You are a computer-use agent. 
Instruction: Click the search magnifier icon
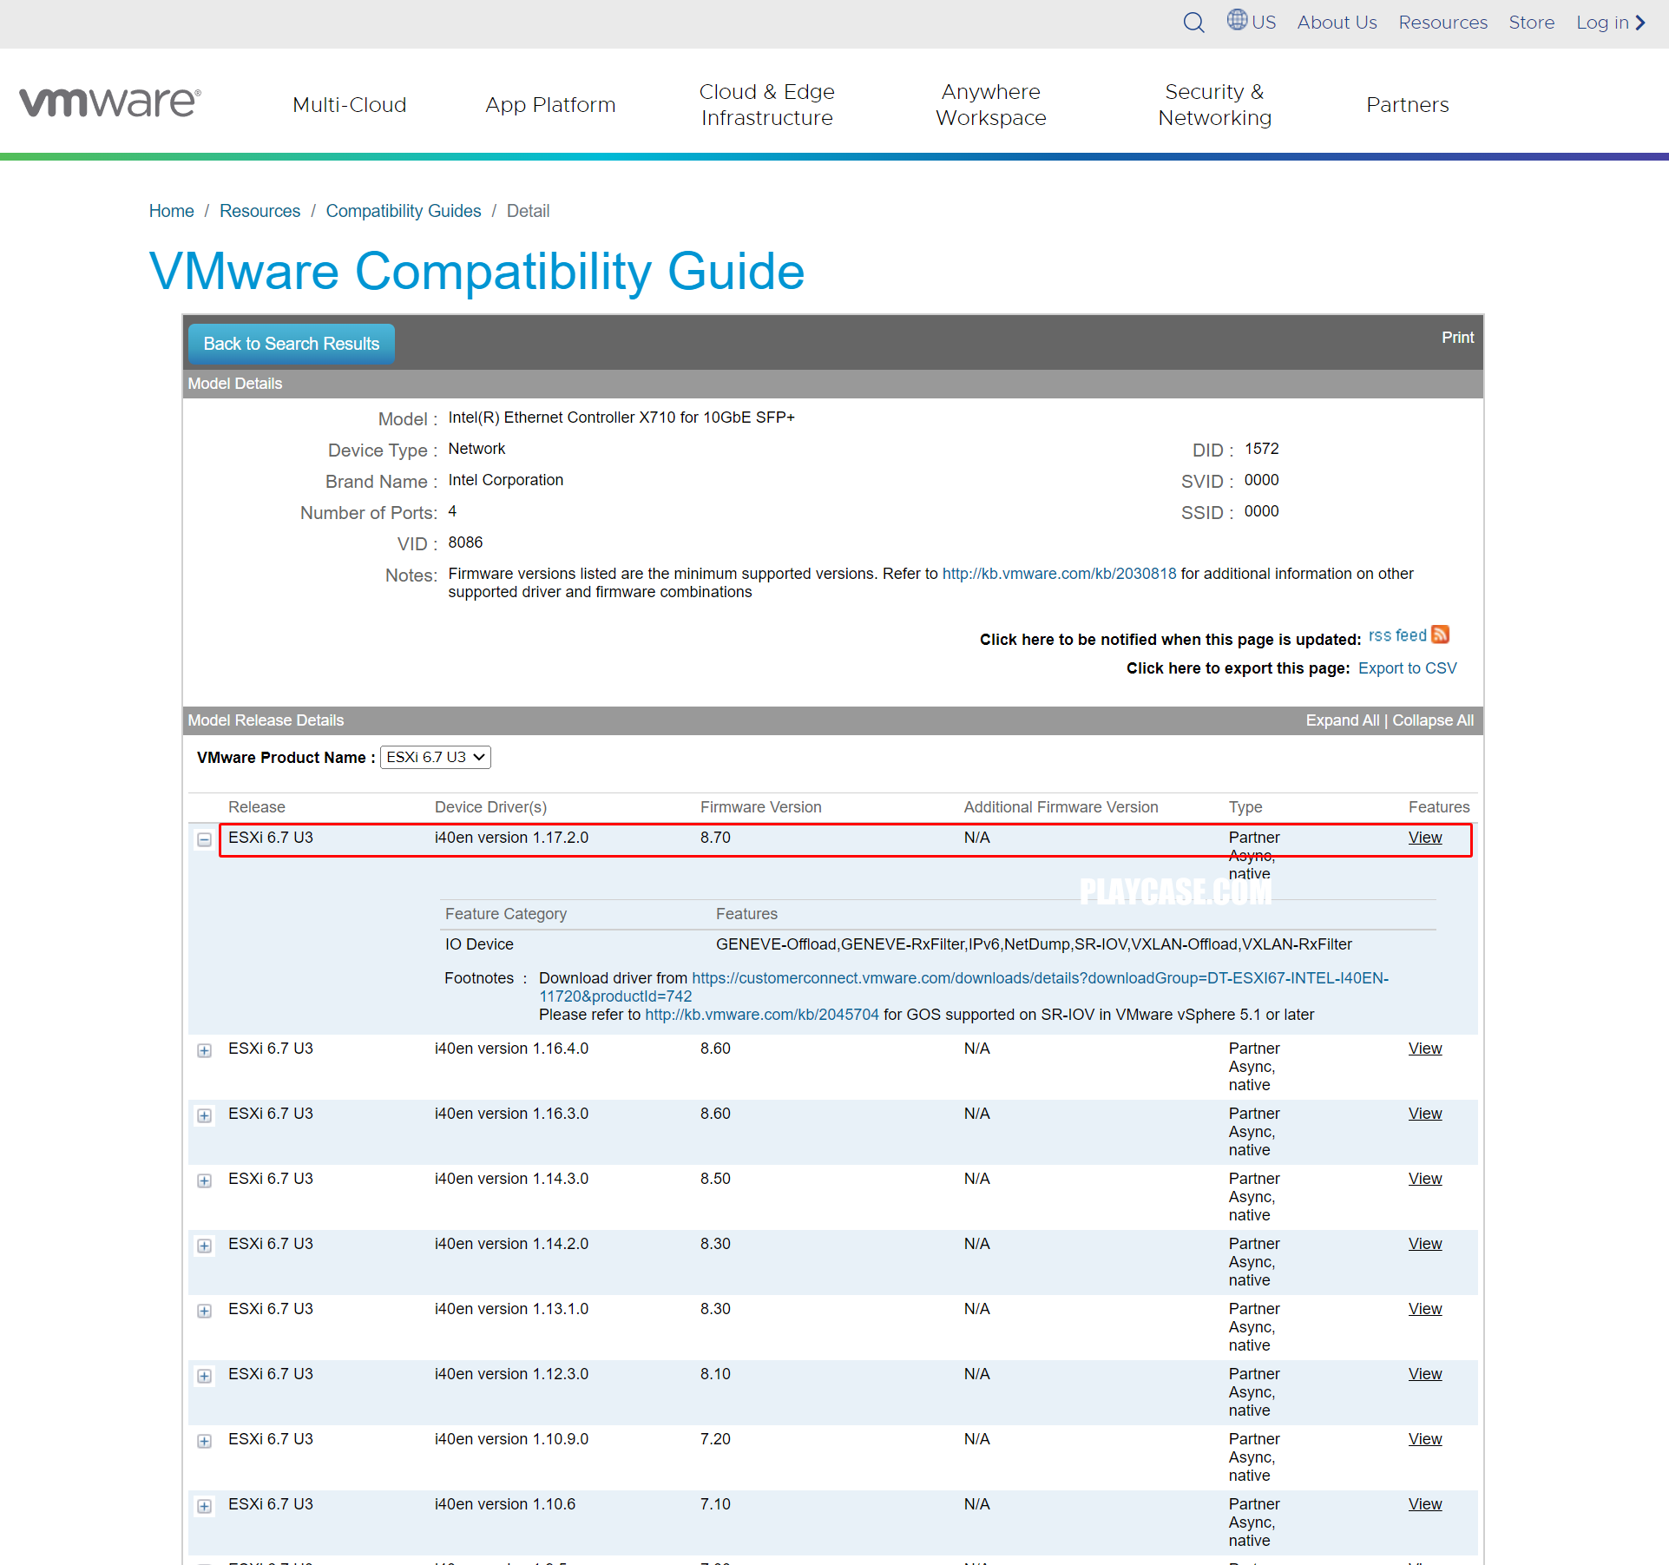[x=1193, y=23]
